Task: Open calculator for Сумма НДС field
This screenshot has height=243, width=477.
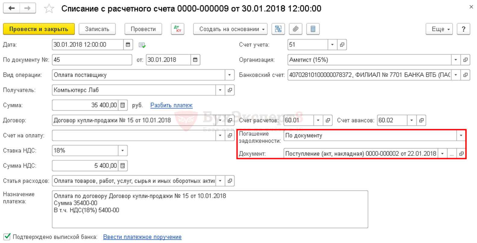Action: point(123,166)
